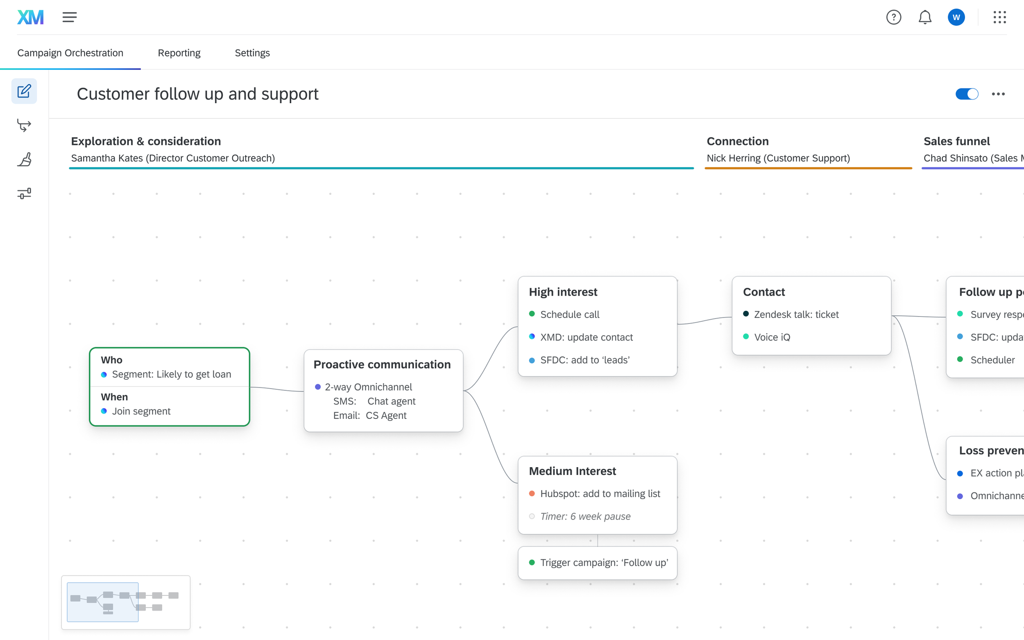The width and height of the screenshot is (1024, 640).
Task: Select the 'Connection' stage header
Action: (738, 141)
